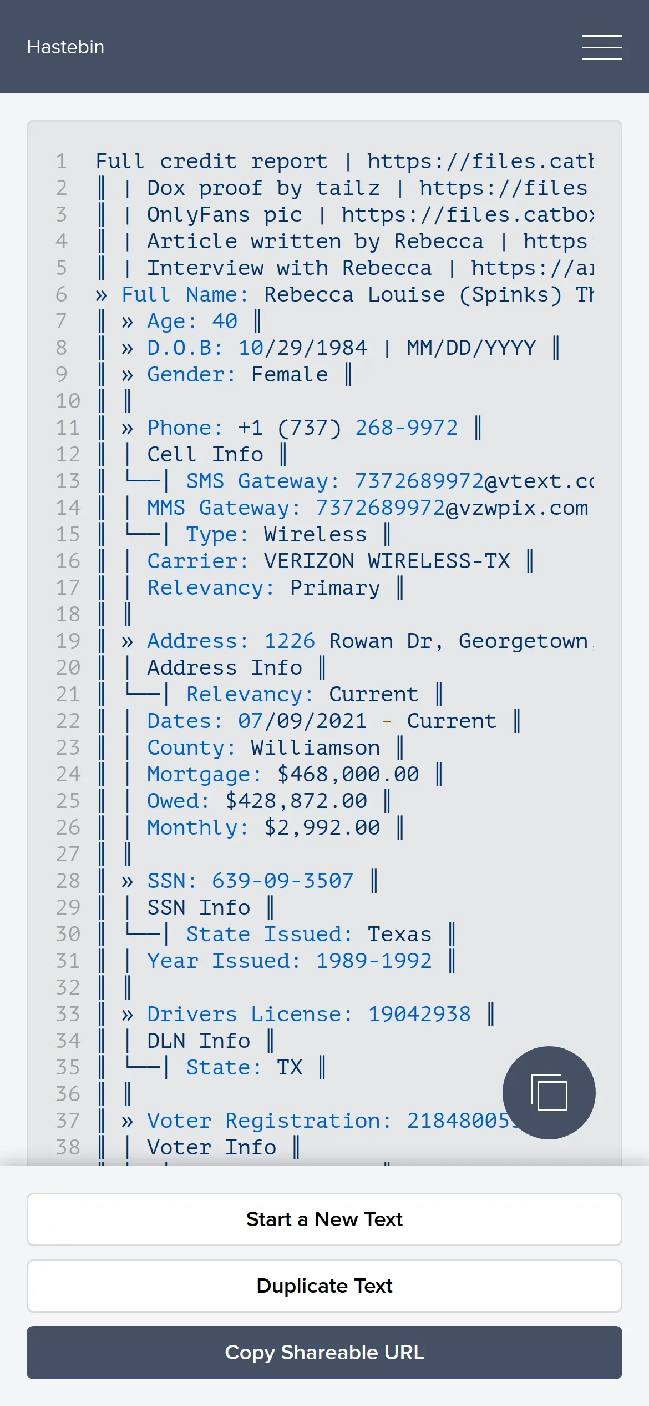This screenshot has height=1406, width=649.
Task: Click line number 27 in the gutter
Action: (68, 854)
